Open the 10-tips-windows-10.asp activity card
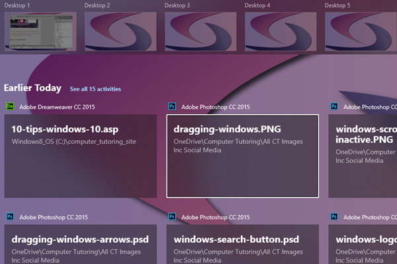Viewport: 397px width, 264px height. (81, 156)
